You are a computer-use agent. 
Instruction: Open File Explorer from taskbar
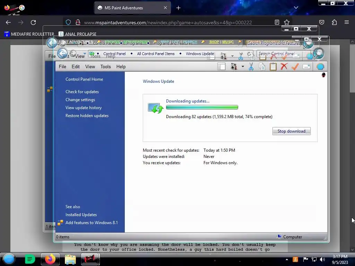[70, 259]
